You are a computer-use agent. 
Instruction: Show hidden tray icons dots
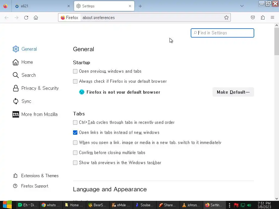click(229, 205)
